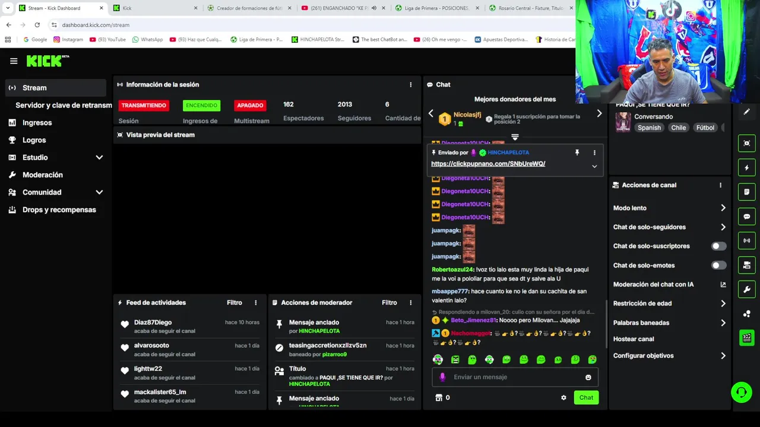Toggle session info broadcast icon in right rail
The height and width of the screenshot is (427, 760).
pos(746,241)
